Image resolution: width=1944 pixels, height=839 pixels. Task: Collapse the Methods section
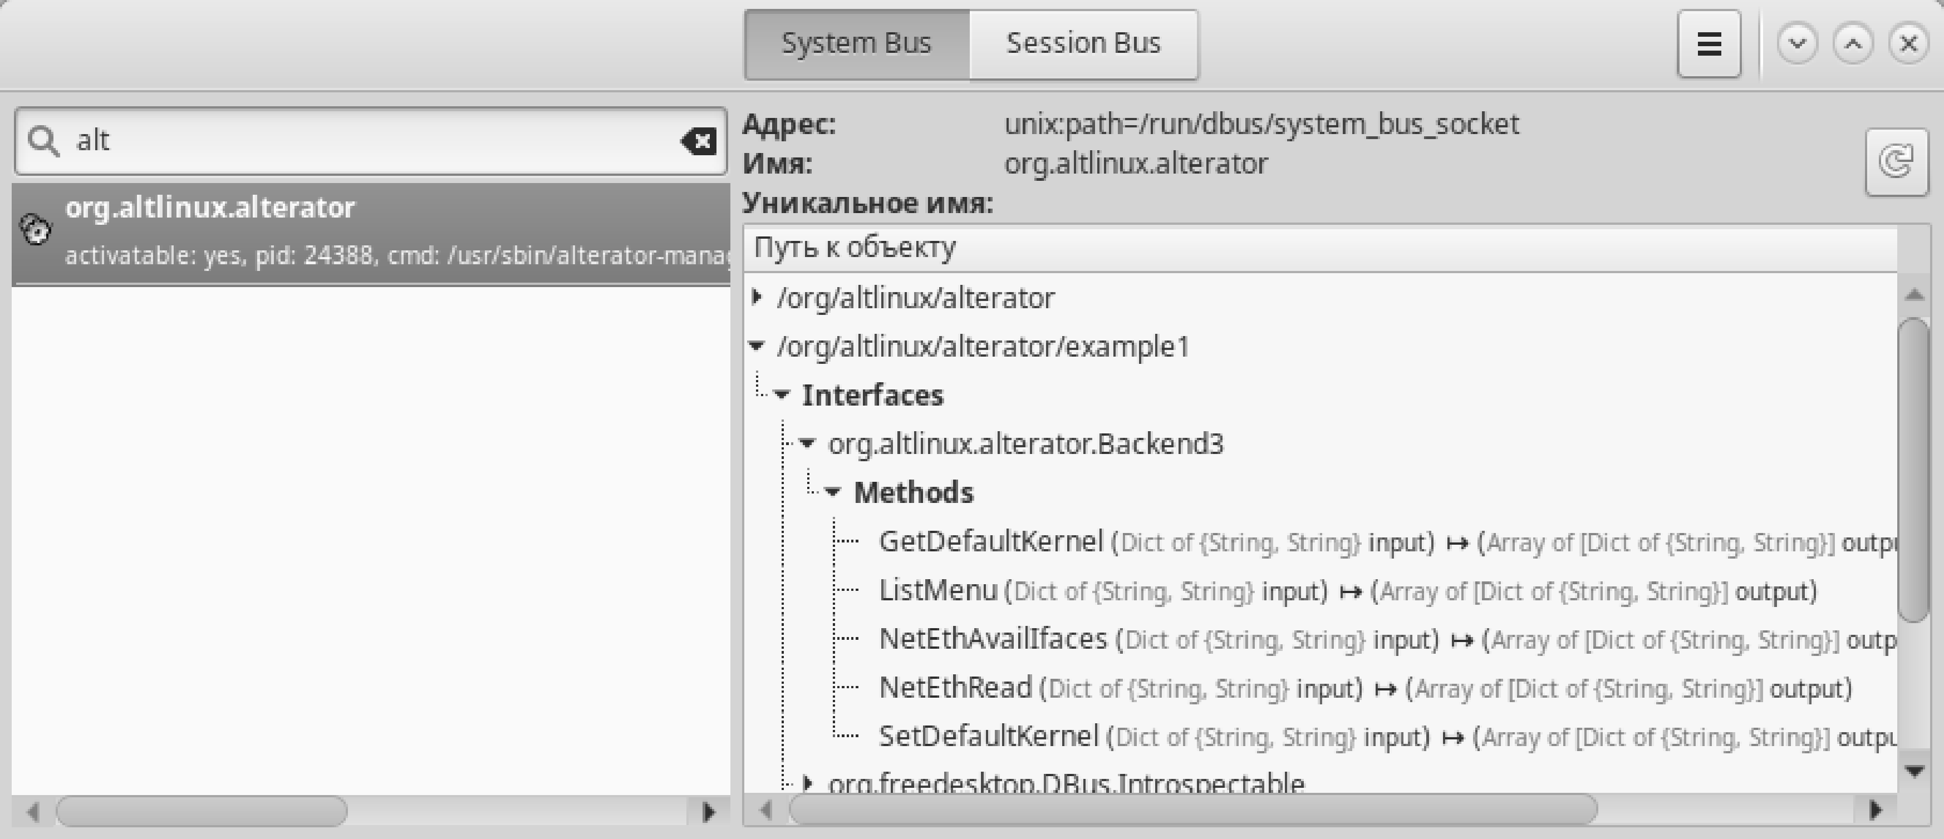click(x=832, y=492)
